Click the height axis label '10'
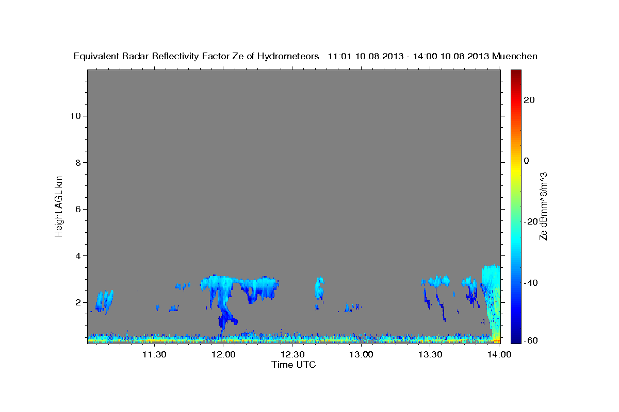This screenshot has width=619, height=412. tap(75, 116)
